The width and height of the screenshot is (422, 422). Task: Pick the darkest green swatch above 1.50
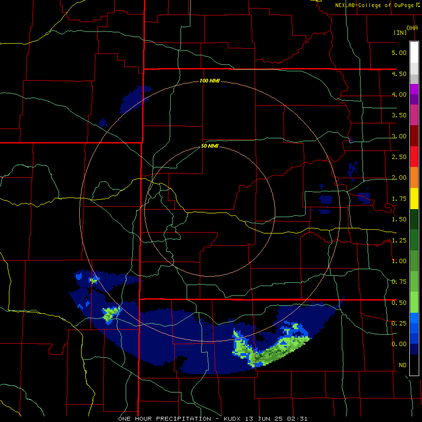click(x=414, y=219)
